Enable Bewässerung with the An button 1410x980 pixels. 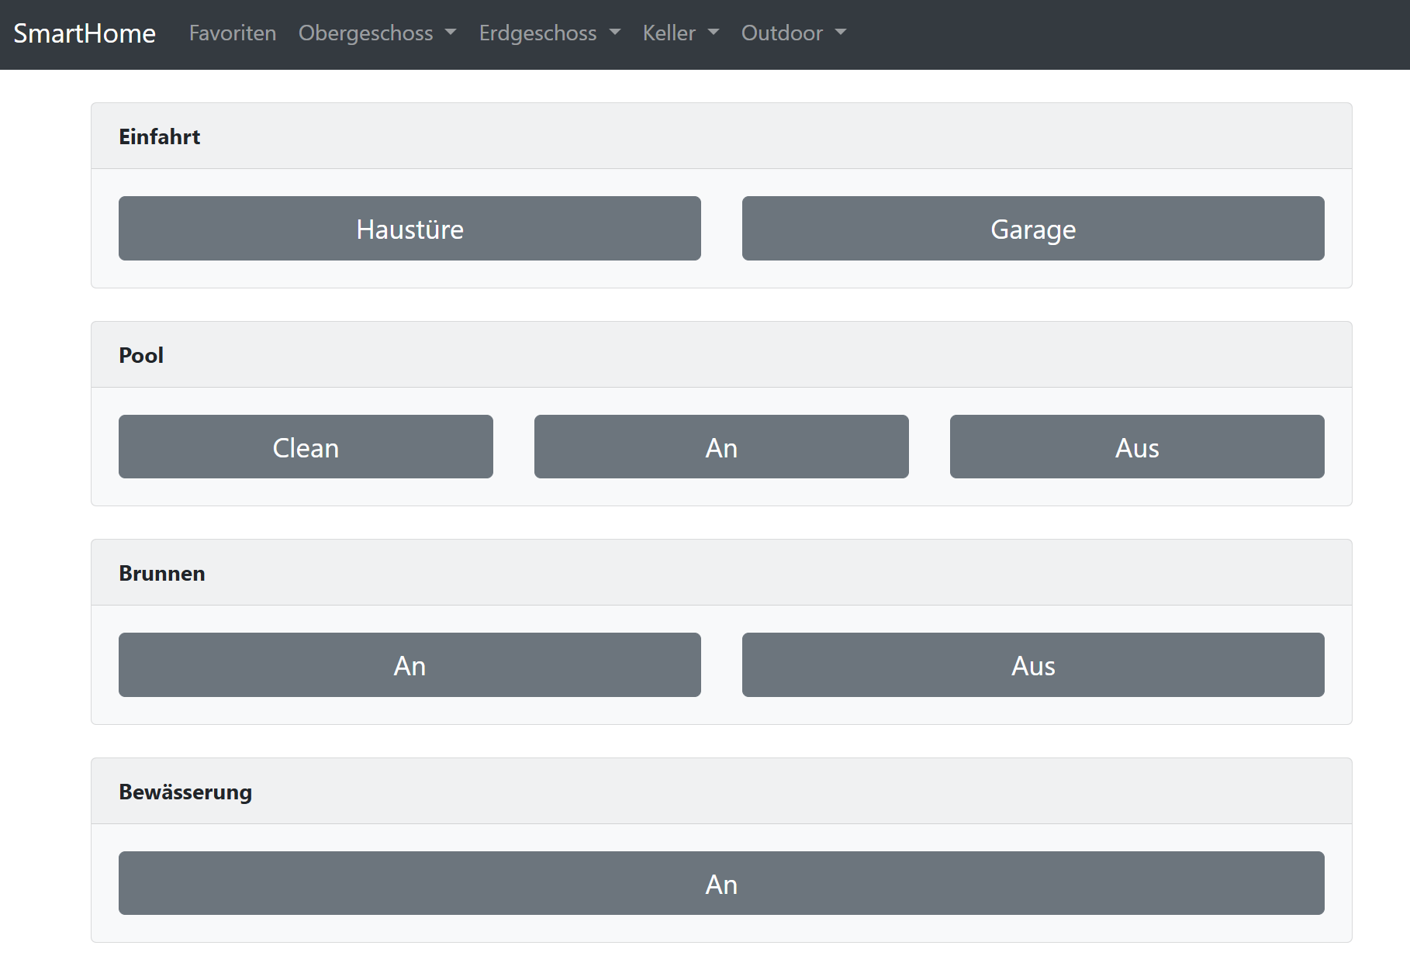click(x=721, y=884)
